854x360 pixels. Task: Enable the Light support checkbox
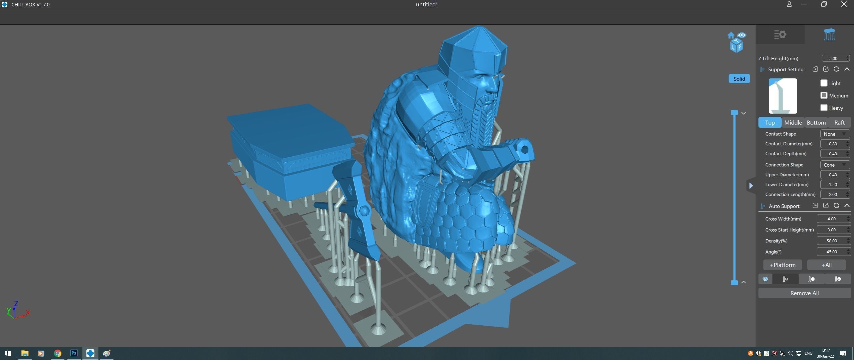coord(824,83)
